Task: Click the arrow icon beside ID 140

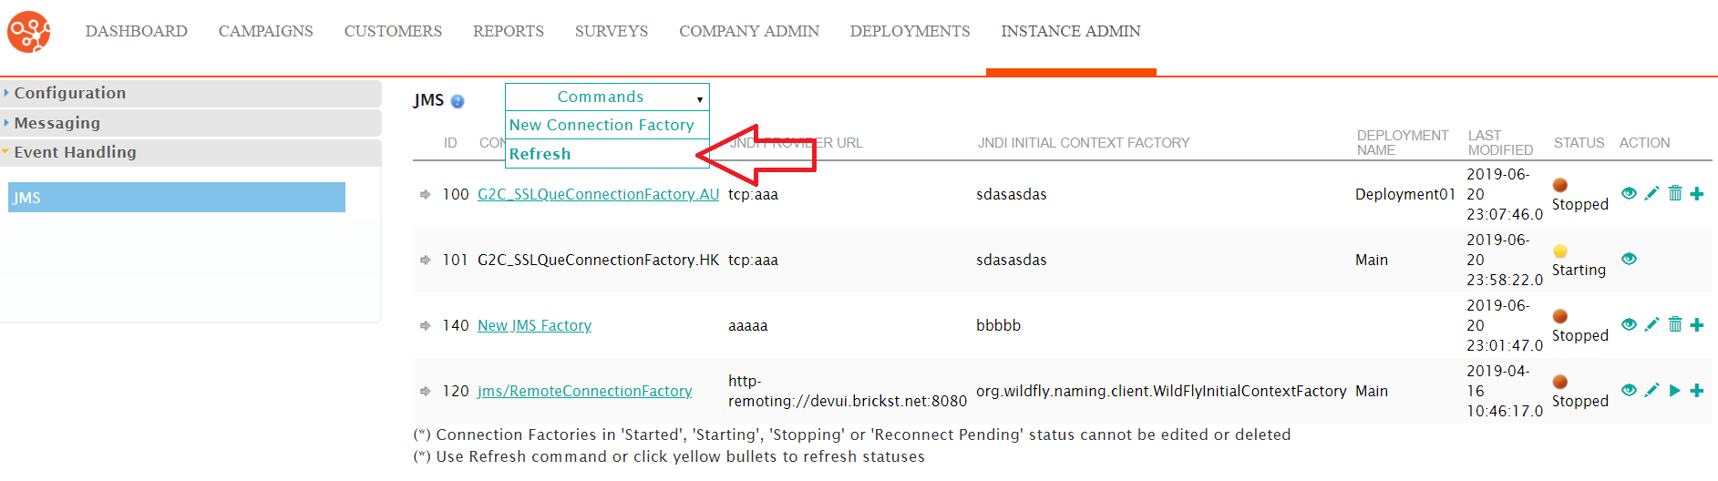Action: [425, 325]
